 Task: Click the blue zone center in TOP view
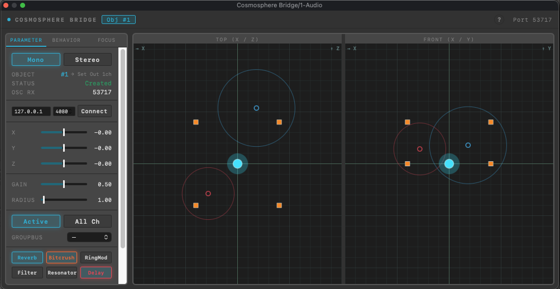point(256,108)
